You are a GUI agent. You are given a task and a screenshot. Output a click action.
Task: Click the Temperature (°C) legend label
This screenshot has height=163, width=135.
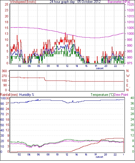tap(102, 95)
